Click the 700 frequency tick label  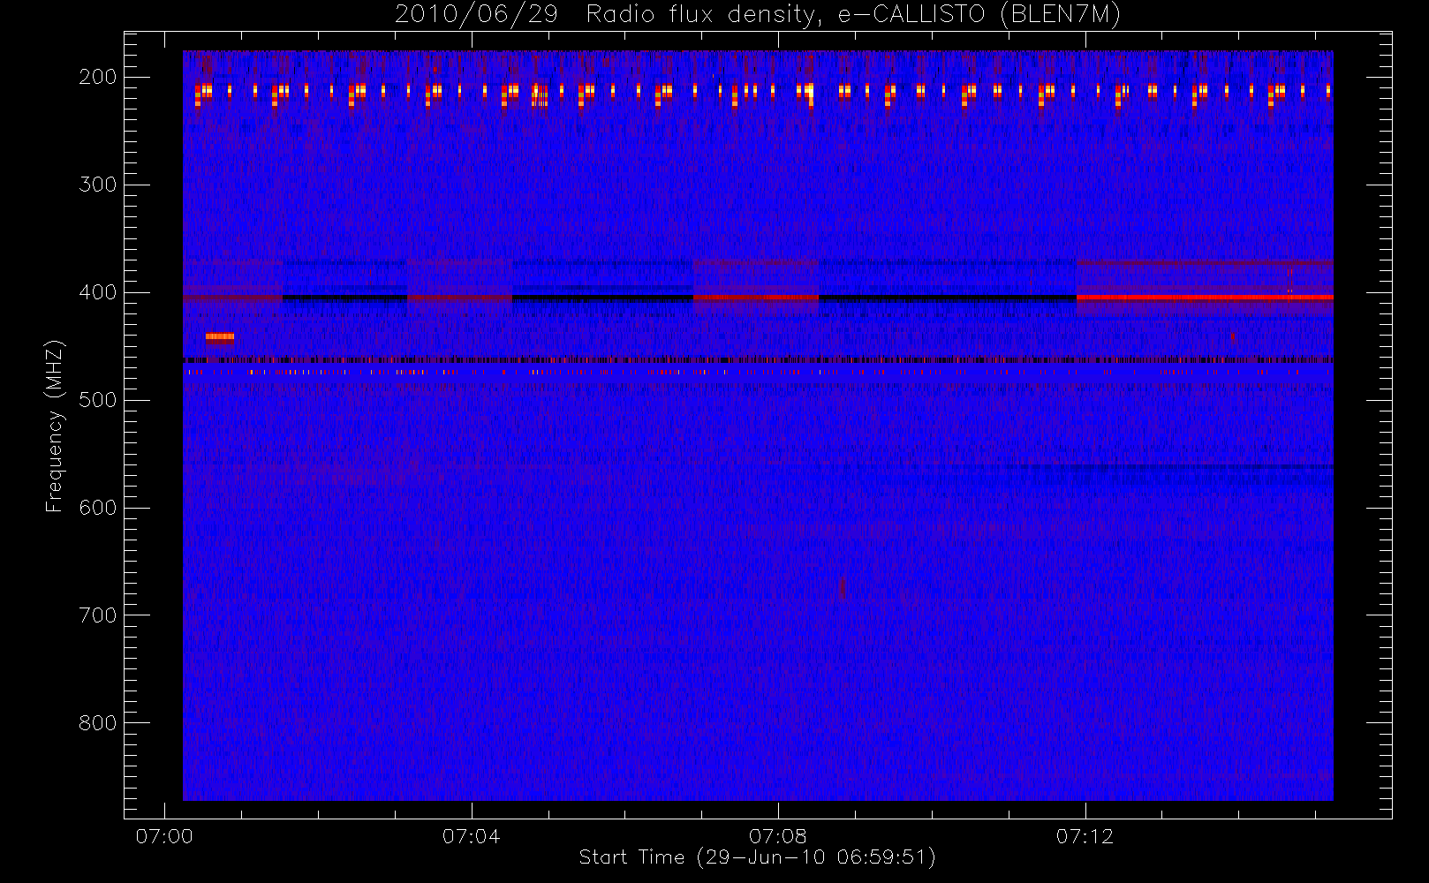click(98, 615)
